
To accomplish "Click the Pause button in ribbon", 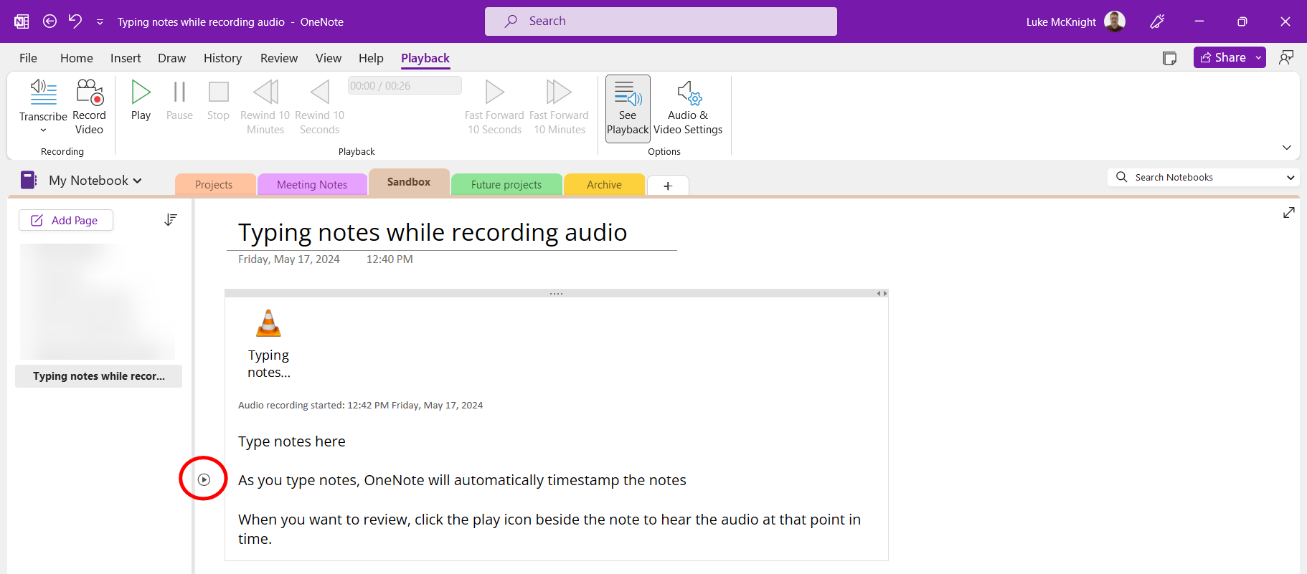I will pos(179,100).
